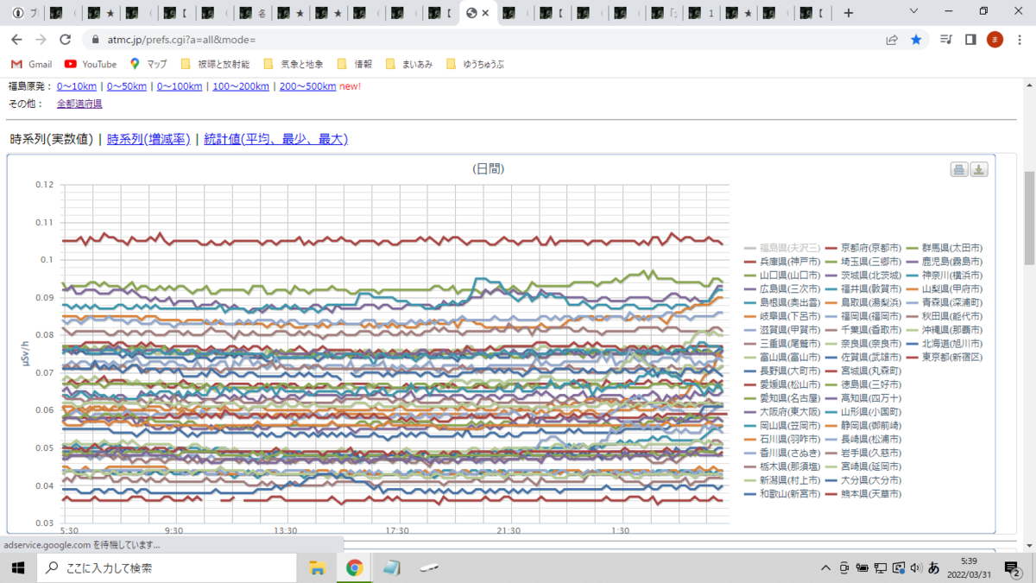Screen dimensions: 1036x583
Task: Expand the 被曝と放射能 bookmark folder
Action: pyautogui.click(x=215, y=64)
